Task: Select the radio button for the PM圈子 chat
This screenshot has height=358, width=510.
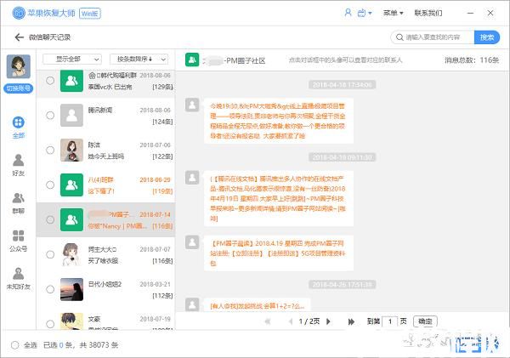Action: pyautogui.click(x=50, y=219)
